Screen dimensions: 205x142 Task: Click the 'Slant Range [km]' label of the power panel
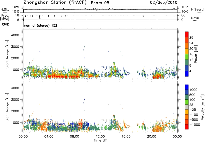7,54
